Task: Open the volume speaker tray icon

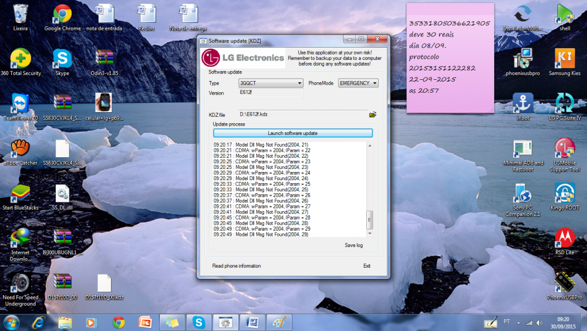Action: (539, 322)
